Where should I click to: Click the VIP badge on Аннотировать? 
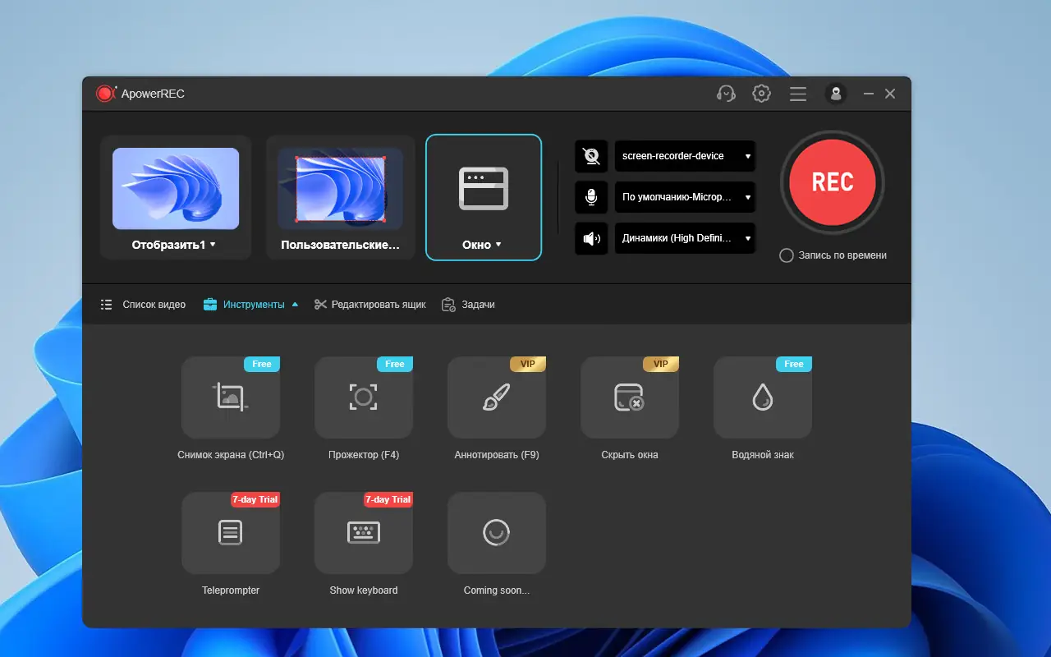(528, 364)
